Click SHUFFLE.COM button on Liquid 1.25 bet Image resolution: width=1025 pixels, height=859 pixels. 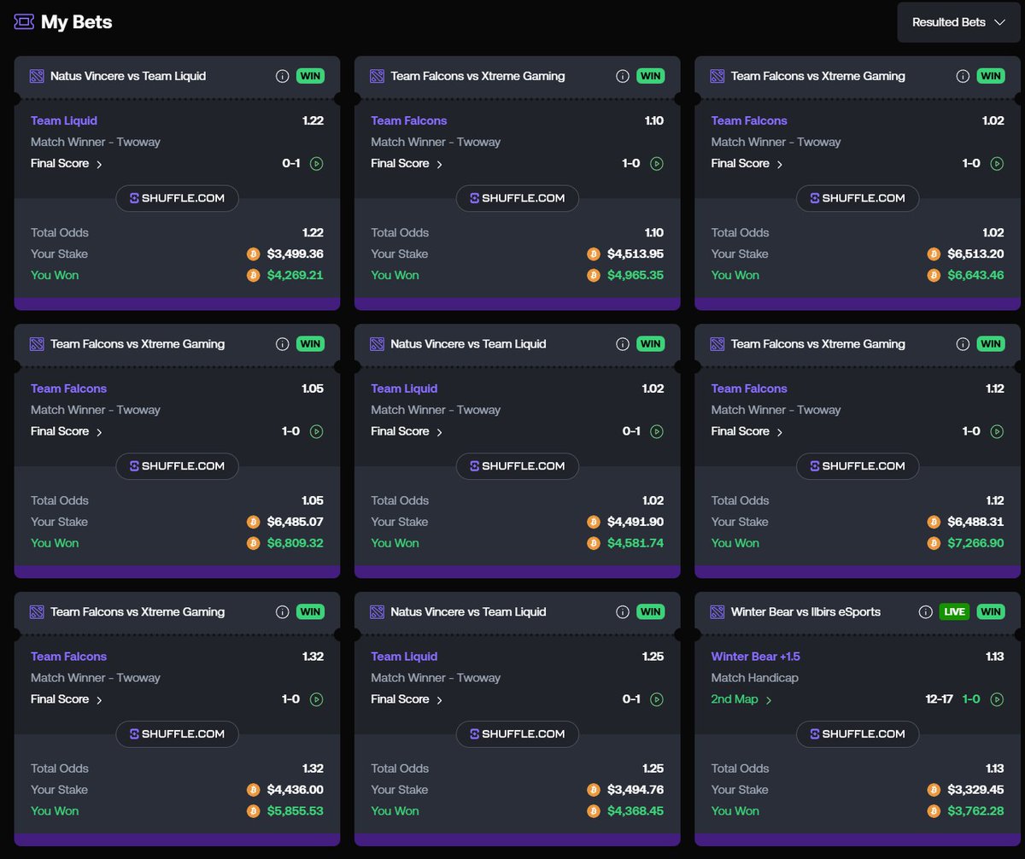tap(517, 734)
